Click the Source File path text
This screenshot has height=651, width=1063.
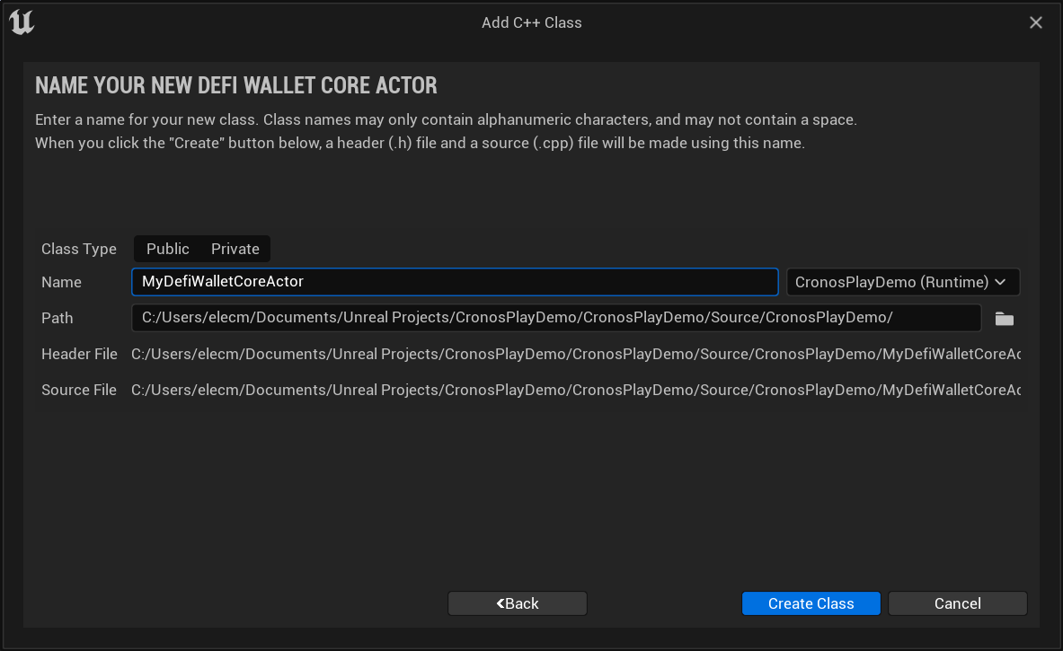(575, 390)
